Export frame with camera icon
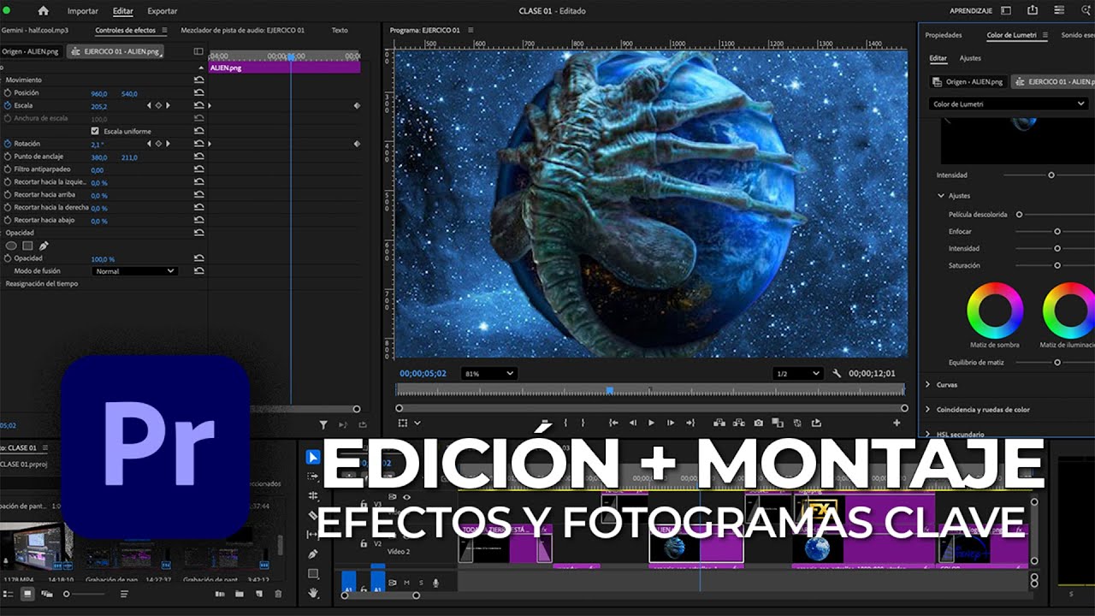This screenshot has width=1095, height=616. coord(758,423)
